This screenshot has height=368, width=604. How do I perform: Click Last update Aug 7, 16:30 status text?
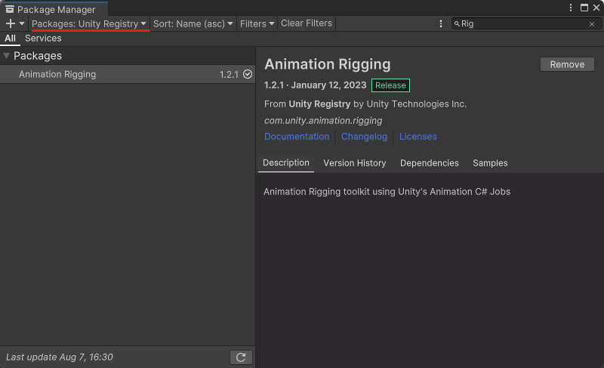(60, 357)
